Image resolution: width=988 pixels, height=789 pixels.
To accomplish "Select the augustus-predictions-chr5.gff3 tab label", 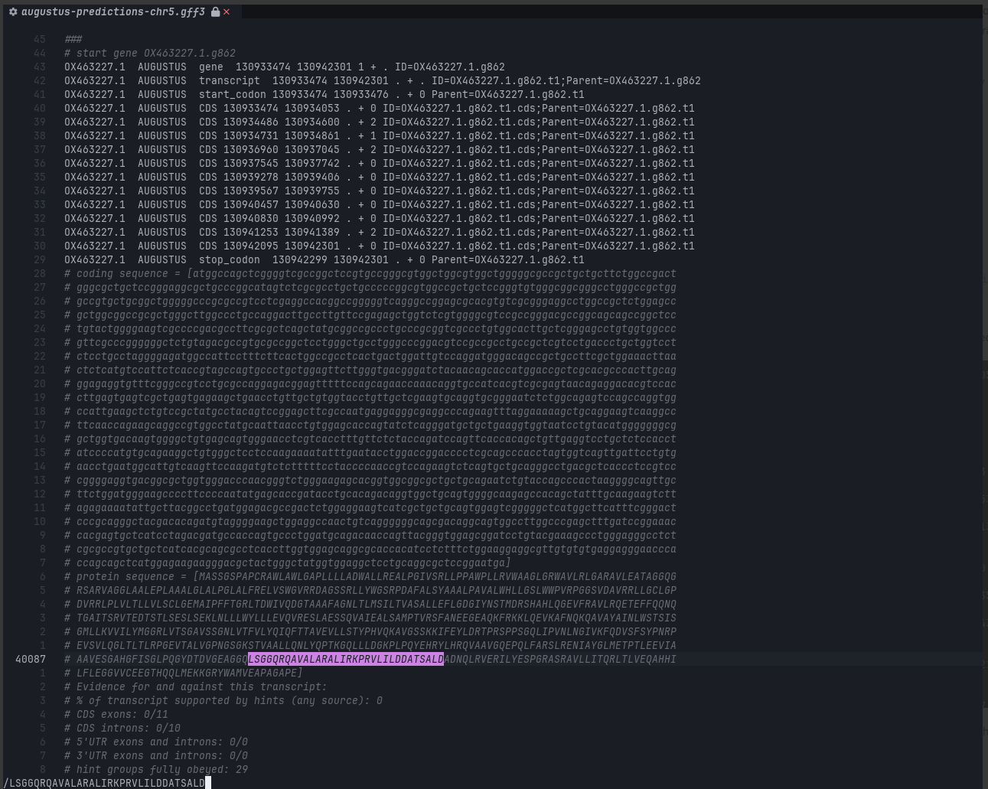I will pyautogui.click(x=112, y=12).
